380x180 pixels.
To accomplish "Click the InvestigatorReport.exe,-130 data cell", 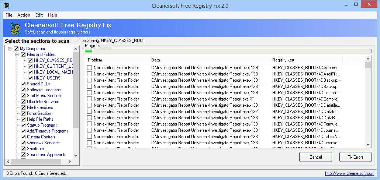I will tap(204, 105).
